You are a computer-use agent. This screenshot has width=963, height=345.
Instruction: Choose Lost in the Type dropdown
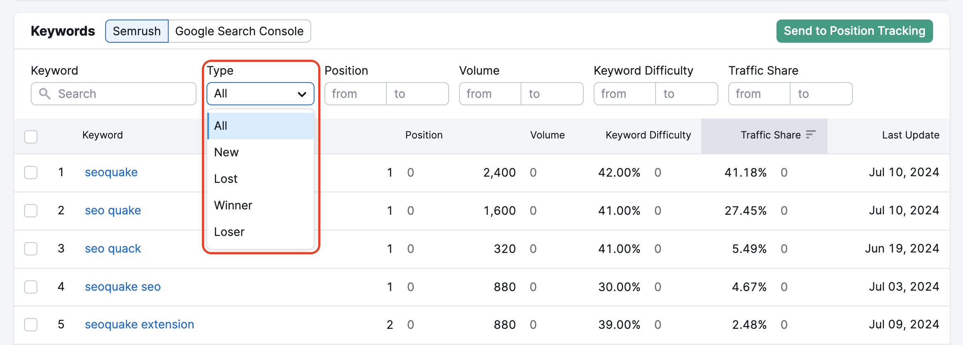point(226,179)
